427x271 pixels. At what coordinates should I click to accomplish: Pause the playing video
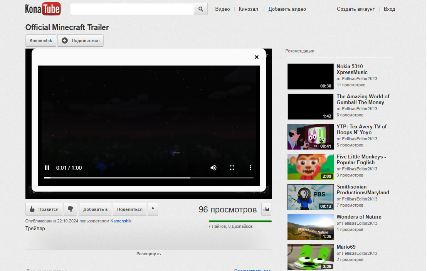click(x=47, y=168)
